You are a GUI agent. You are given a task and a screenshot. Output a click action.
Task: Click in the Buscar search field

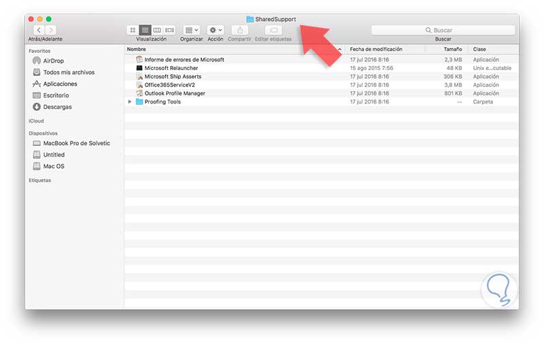point(443,30)
